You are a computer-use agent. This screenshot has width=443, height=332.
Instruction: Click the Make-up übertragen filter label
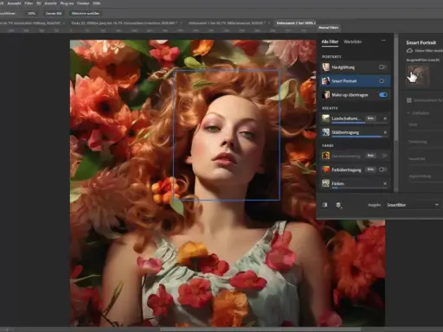(350, 95)
